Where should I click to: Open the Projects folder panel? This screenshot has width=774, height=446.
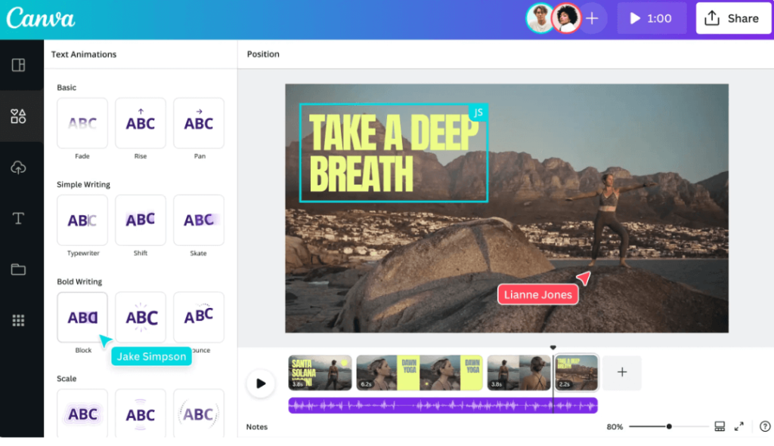(21, 269)
